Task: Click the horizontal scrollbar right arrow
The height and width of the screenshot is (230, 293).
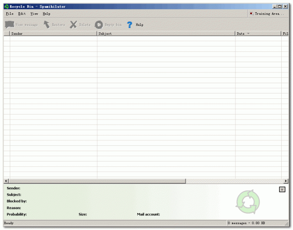Action: point(286,181)
